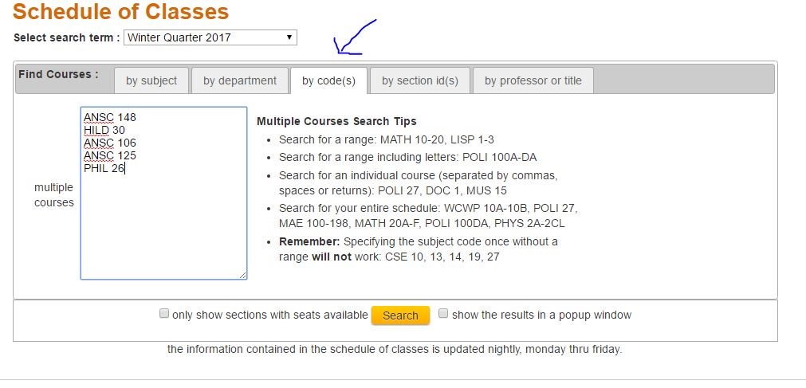Screen dimensions: 806x388
Task: Check show the results in popup window
Action: (443, 313)
